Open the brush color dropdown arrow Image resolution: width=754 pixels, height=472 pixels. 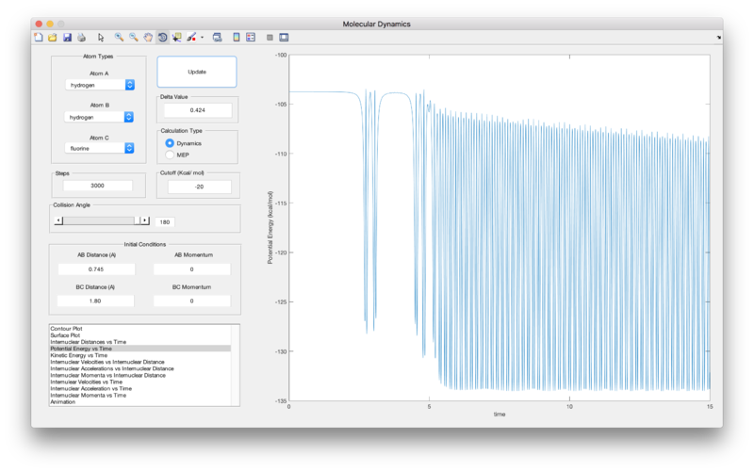click(202, 38)
